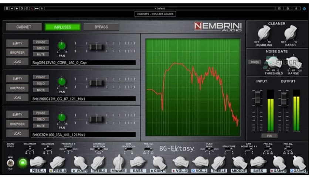This screenshot has width=309, height=179.
Task: Click the level fader of the Brit1960G12M slot
Action: coord(96,83)
